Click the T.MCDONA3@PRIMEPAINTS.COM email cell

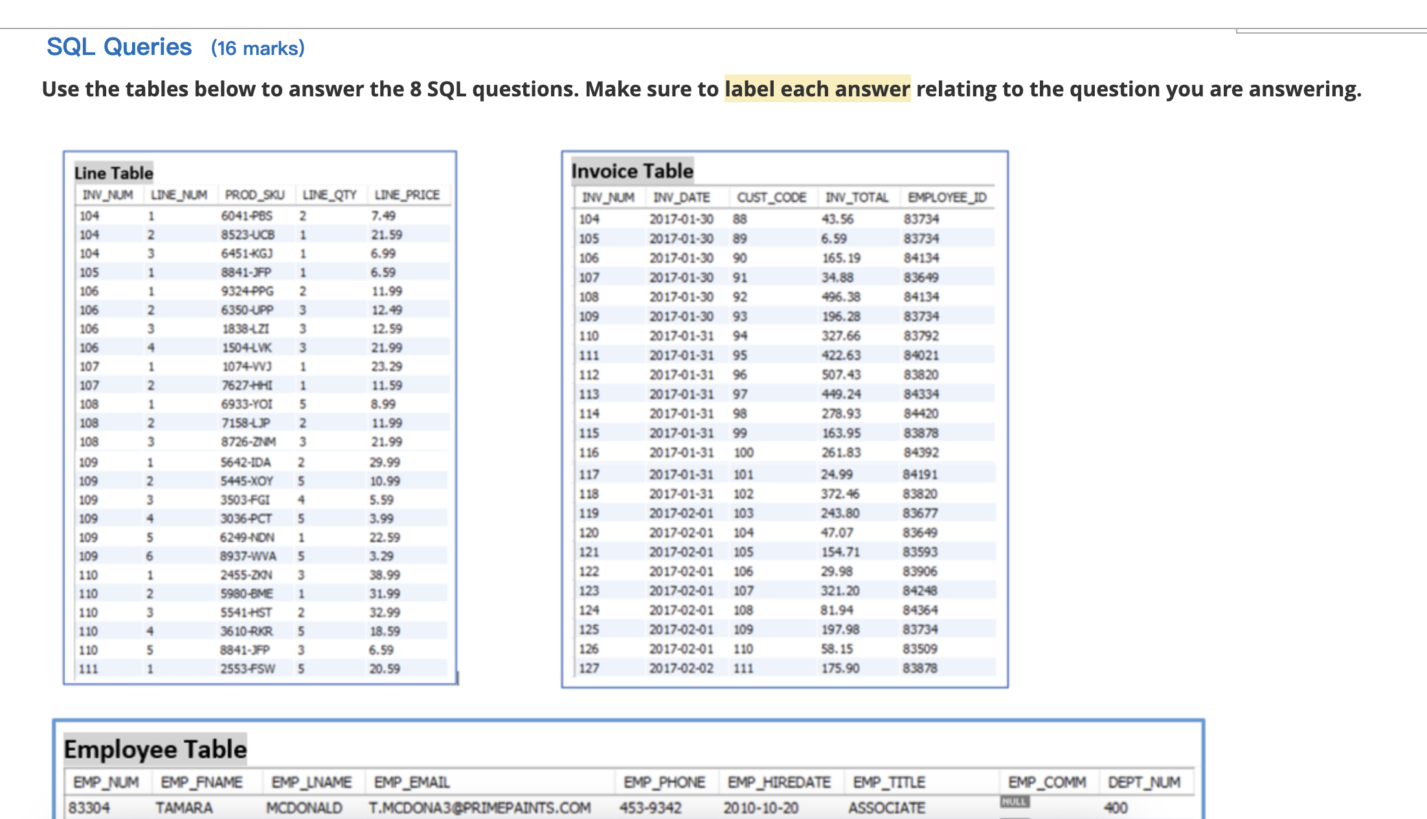pos(480,807)
